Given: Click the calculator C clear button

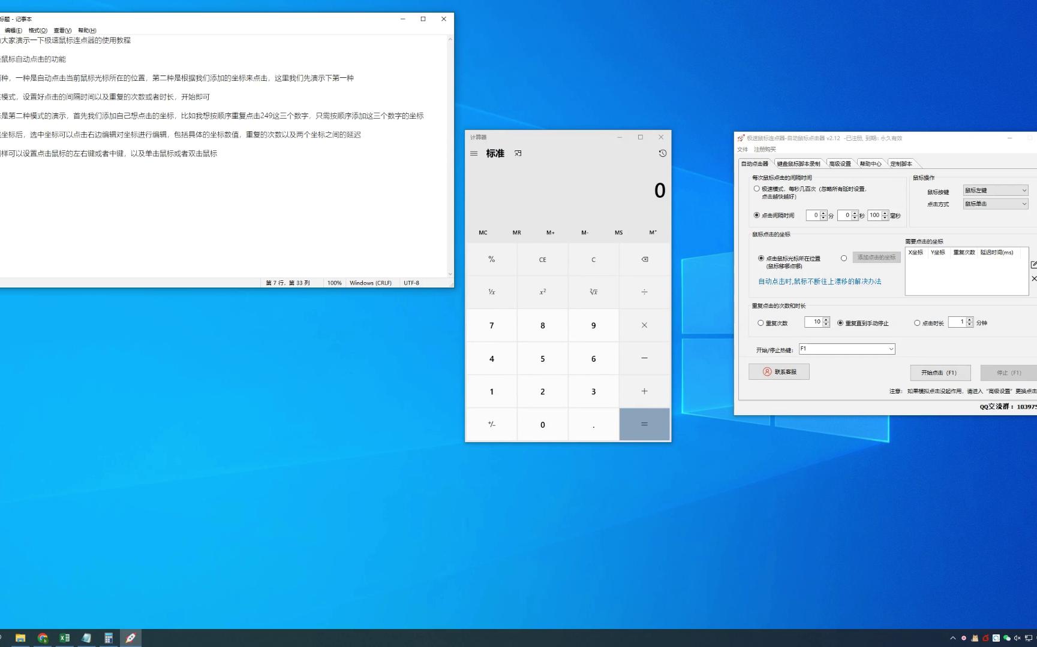Looking at the screenshot, I should point(594,259).
